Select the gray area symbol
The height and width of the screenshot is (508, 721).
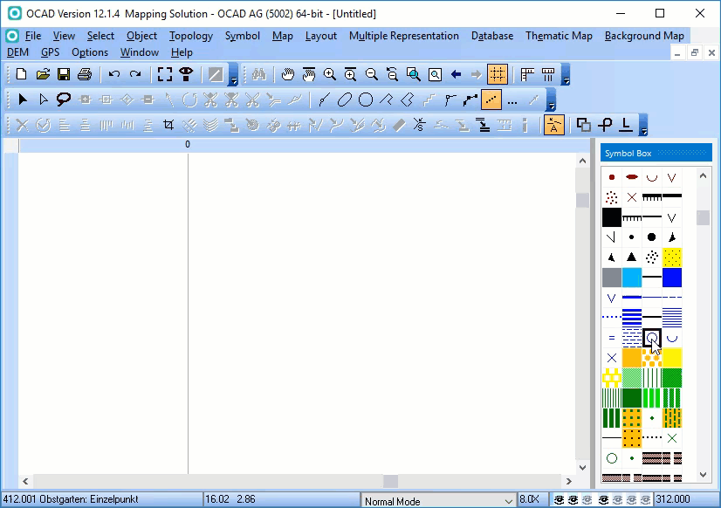click(612, 278)
